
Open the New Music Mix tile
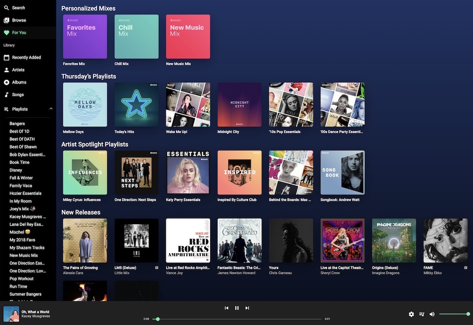pyautogui.click(x=188, y=37)
